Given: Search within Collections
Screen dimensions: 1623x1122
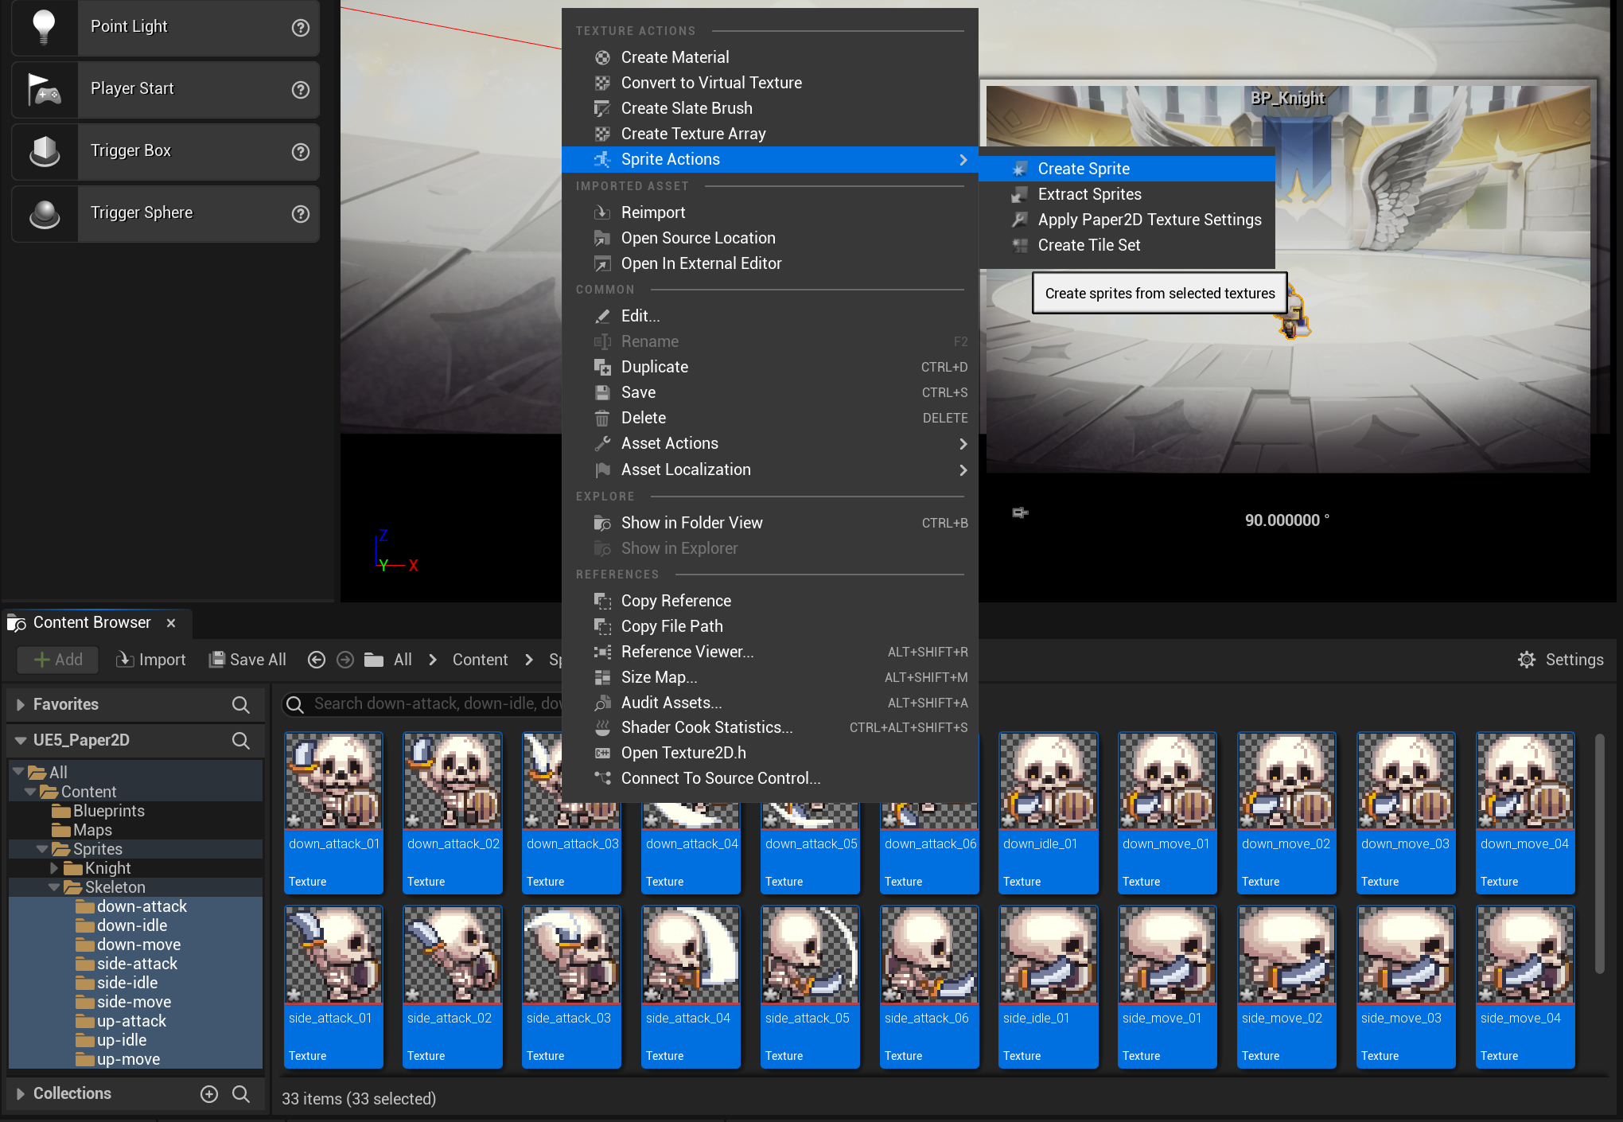Looking at the screenshot, I should tap(240, 1093).
